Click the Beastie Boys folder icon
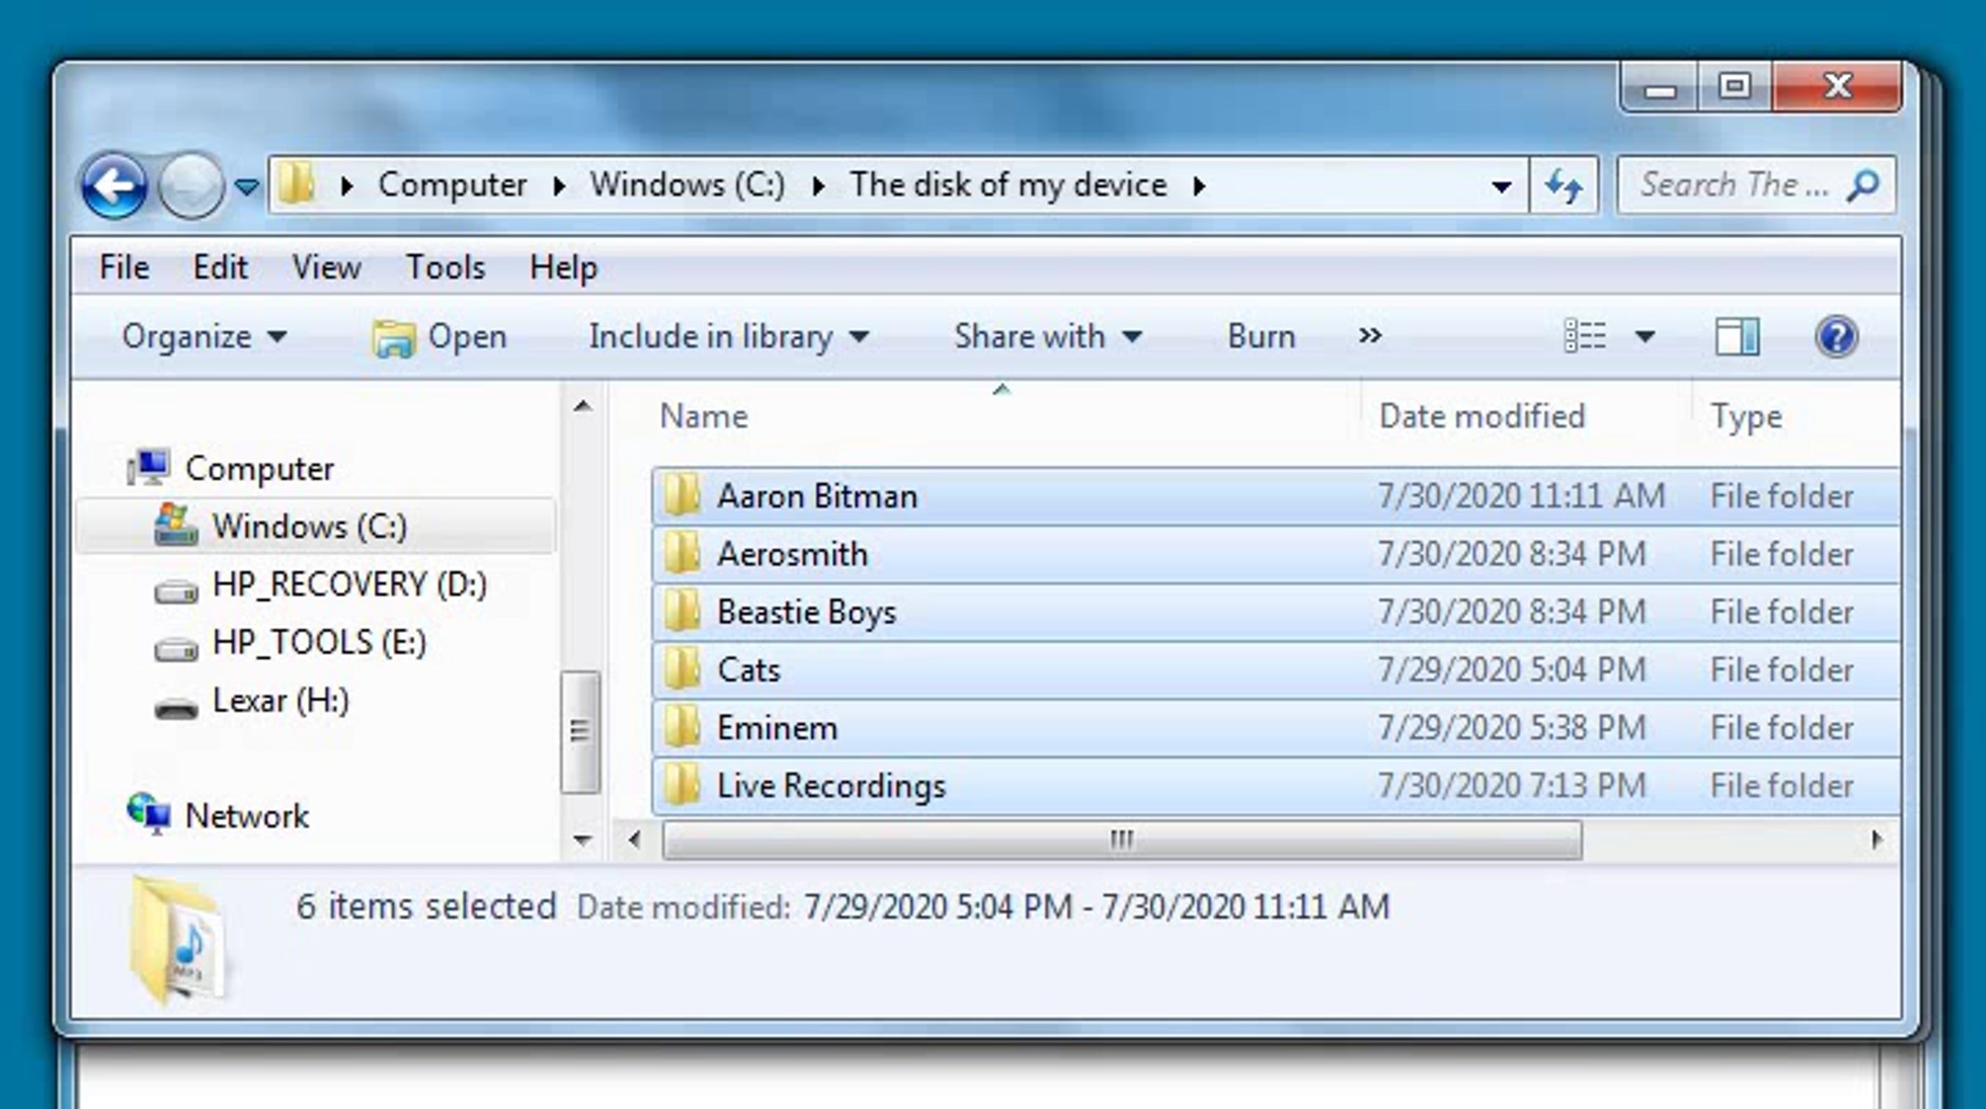1986x1109 pixels. click(x=683, y=610)
